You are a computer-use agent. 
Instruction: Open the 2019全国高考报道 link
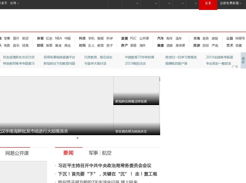tap(219, 57)
